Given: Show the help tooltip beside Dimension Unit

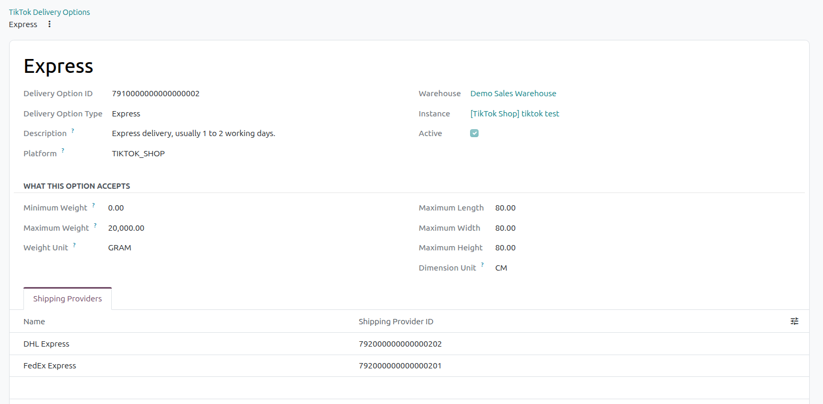Looking at the screenshot, I should pos(482,265).
